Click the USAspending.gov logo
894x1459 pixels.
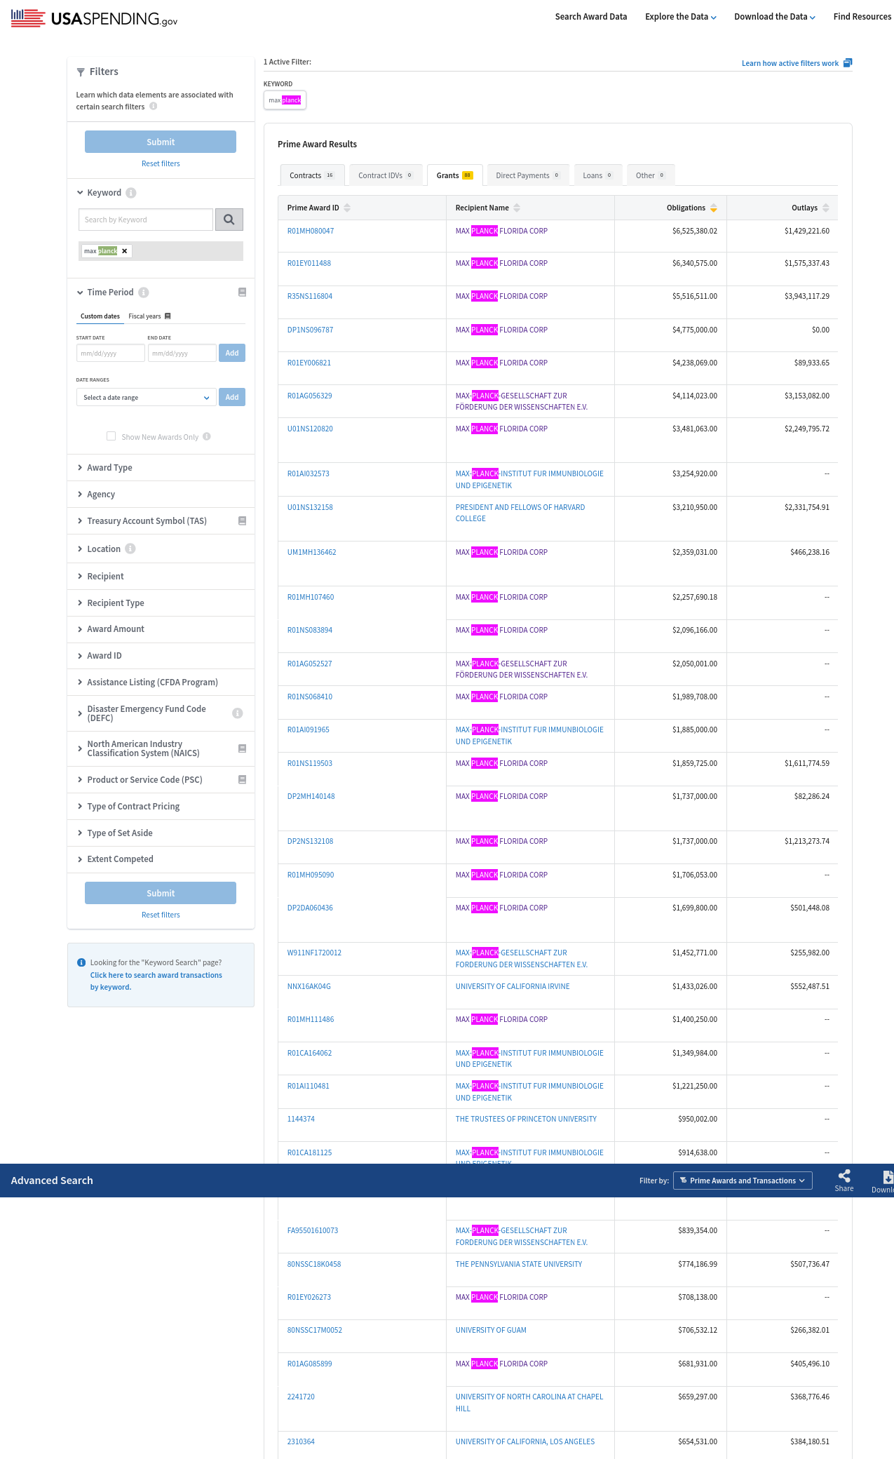click(94, 18)
